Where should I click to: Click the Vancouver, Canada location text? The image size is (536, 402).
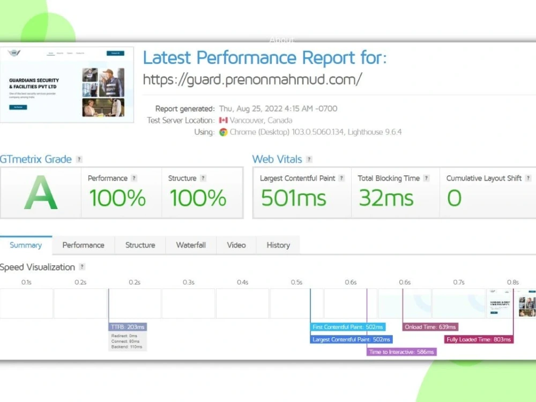(x=261, y=120)
